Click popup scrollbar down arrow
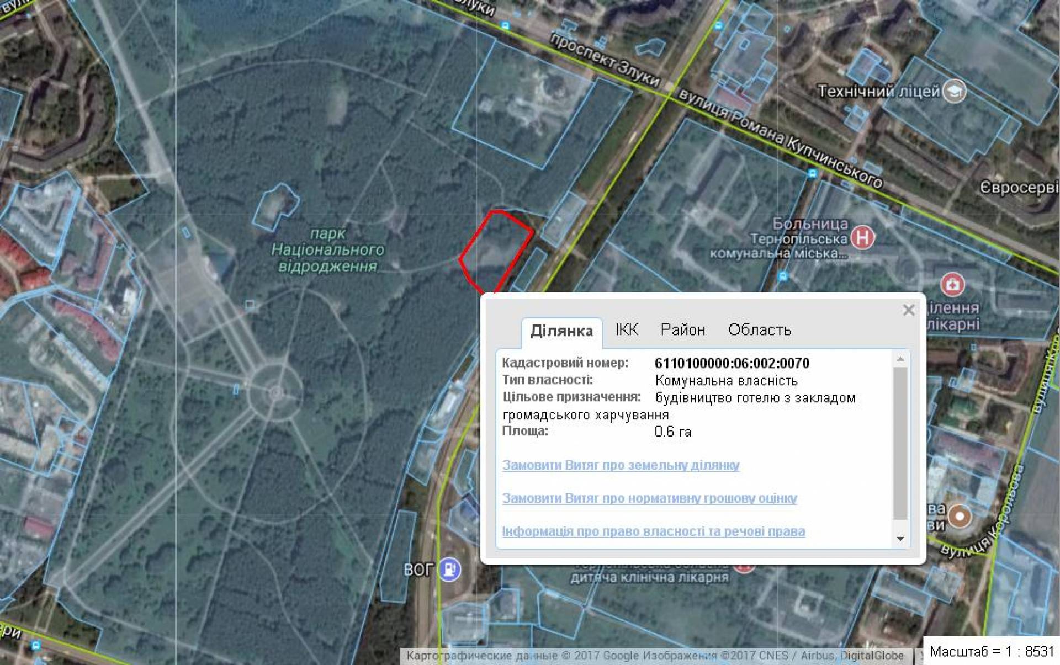 pyautogui.click(x=900, y=539)
